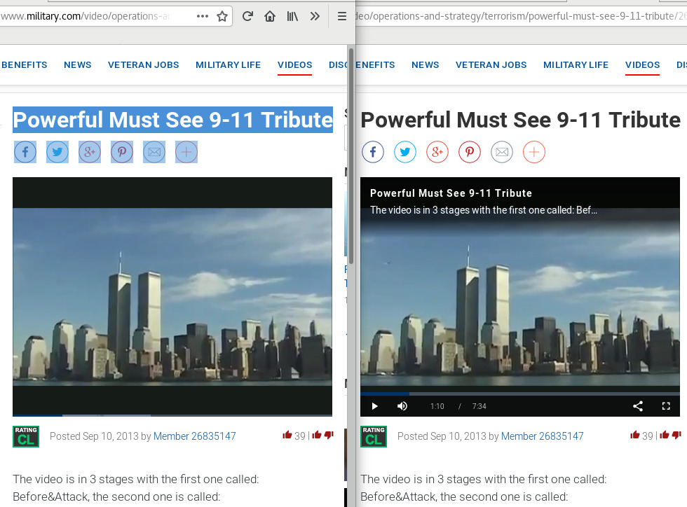Click the CL rating badge in left window
Screen dimensions: 687x507
coord(26,436)
